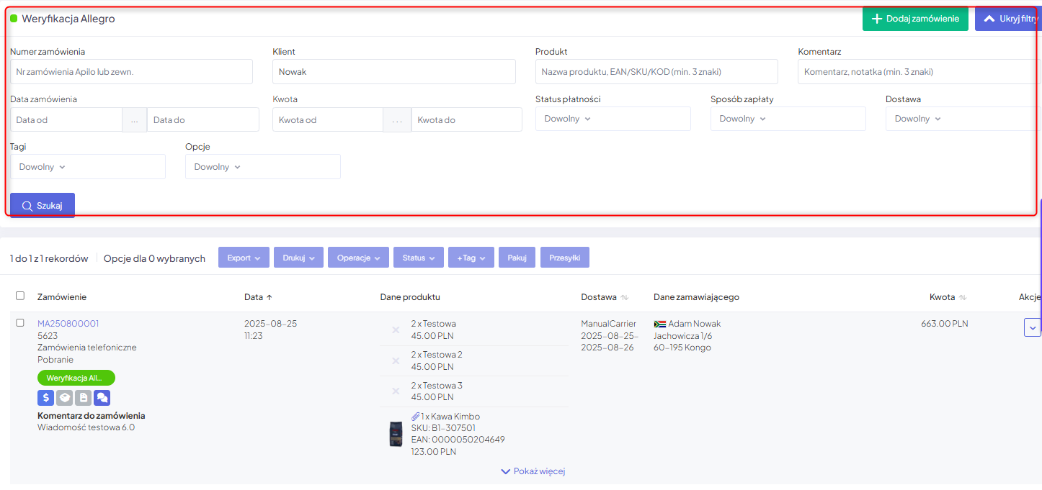Screen dimensions: 1042x490
Task: Click the X icon beside Testowa 2
Action: click(x=396, y=360)
